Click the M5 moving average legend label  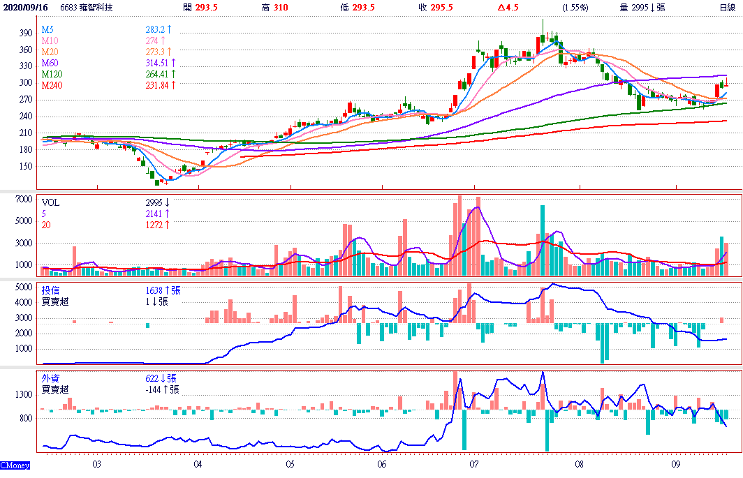[x=47, y=30]
